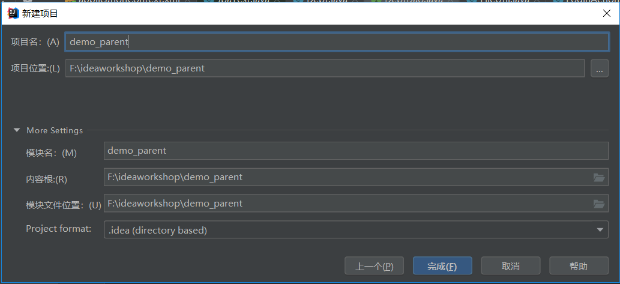The width and height of the screenshot is (620, 284).
Task: Click inside the 项目位置 path field
Action: pyautogui.click(x=325, y=68)
